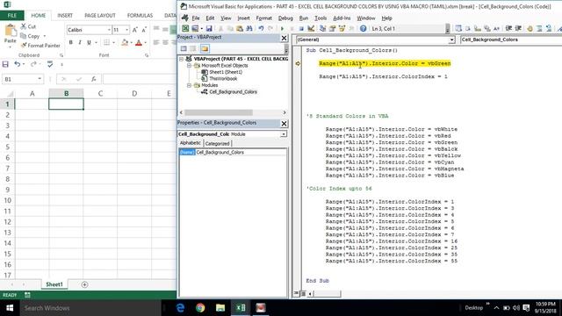The width and height of the screenshot is (562, 316).
Task: Toggle Bold formatting in Excel ribbon
Action: click(70, 43)
